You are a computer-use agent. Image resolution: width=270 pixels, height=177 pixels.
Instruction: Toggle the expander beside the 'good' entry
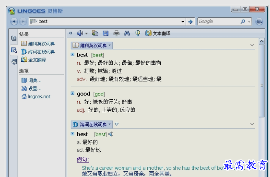coord(73,93)
